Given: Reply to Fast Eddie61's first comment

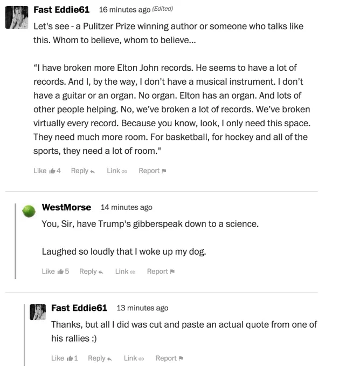Looking at the screenshot, I should 83,171.
